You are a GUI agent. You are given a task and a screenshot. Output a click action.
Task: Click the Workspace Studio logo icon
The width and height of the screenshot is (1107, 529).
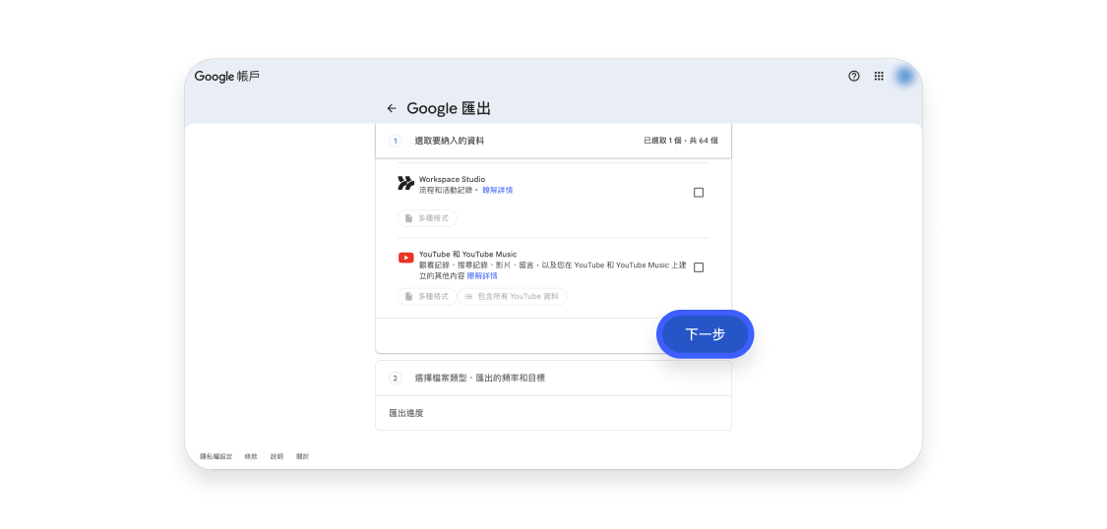point(406,184)
